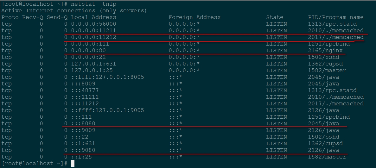The image size is (376, 168).
Task: Click 2045/java in the :::8080 row
Action: coord(323,124)
